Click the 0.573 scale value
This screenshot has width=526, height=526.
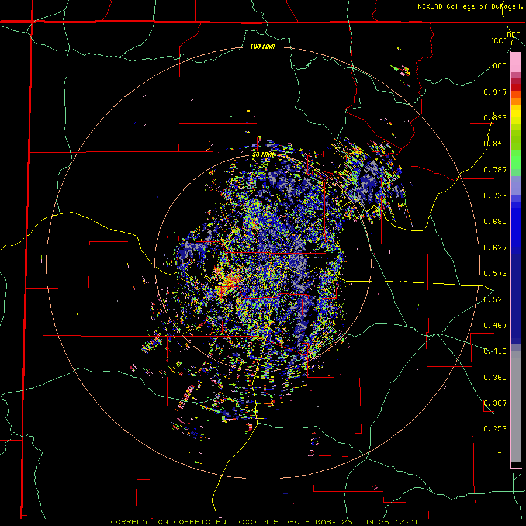495,274
